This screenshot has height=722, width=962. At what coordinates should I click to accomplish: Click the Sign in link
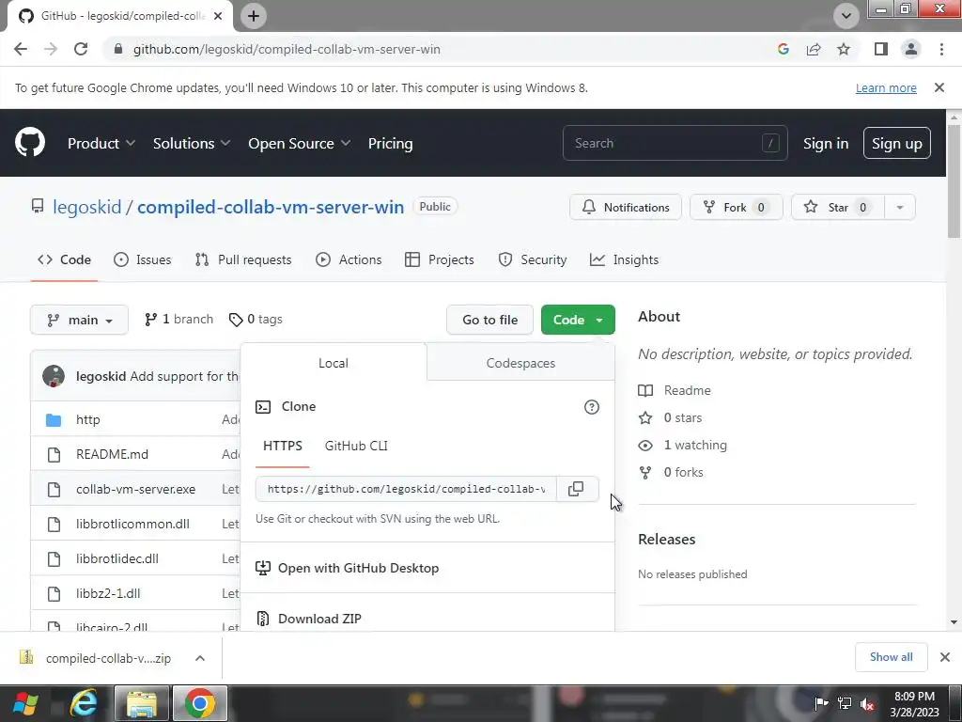(826, 143)
